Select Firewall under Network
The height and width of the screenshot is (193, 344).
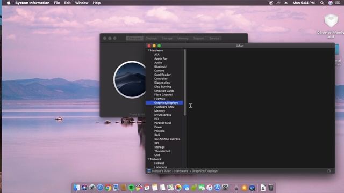(159, 163)
